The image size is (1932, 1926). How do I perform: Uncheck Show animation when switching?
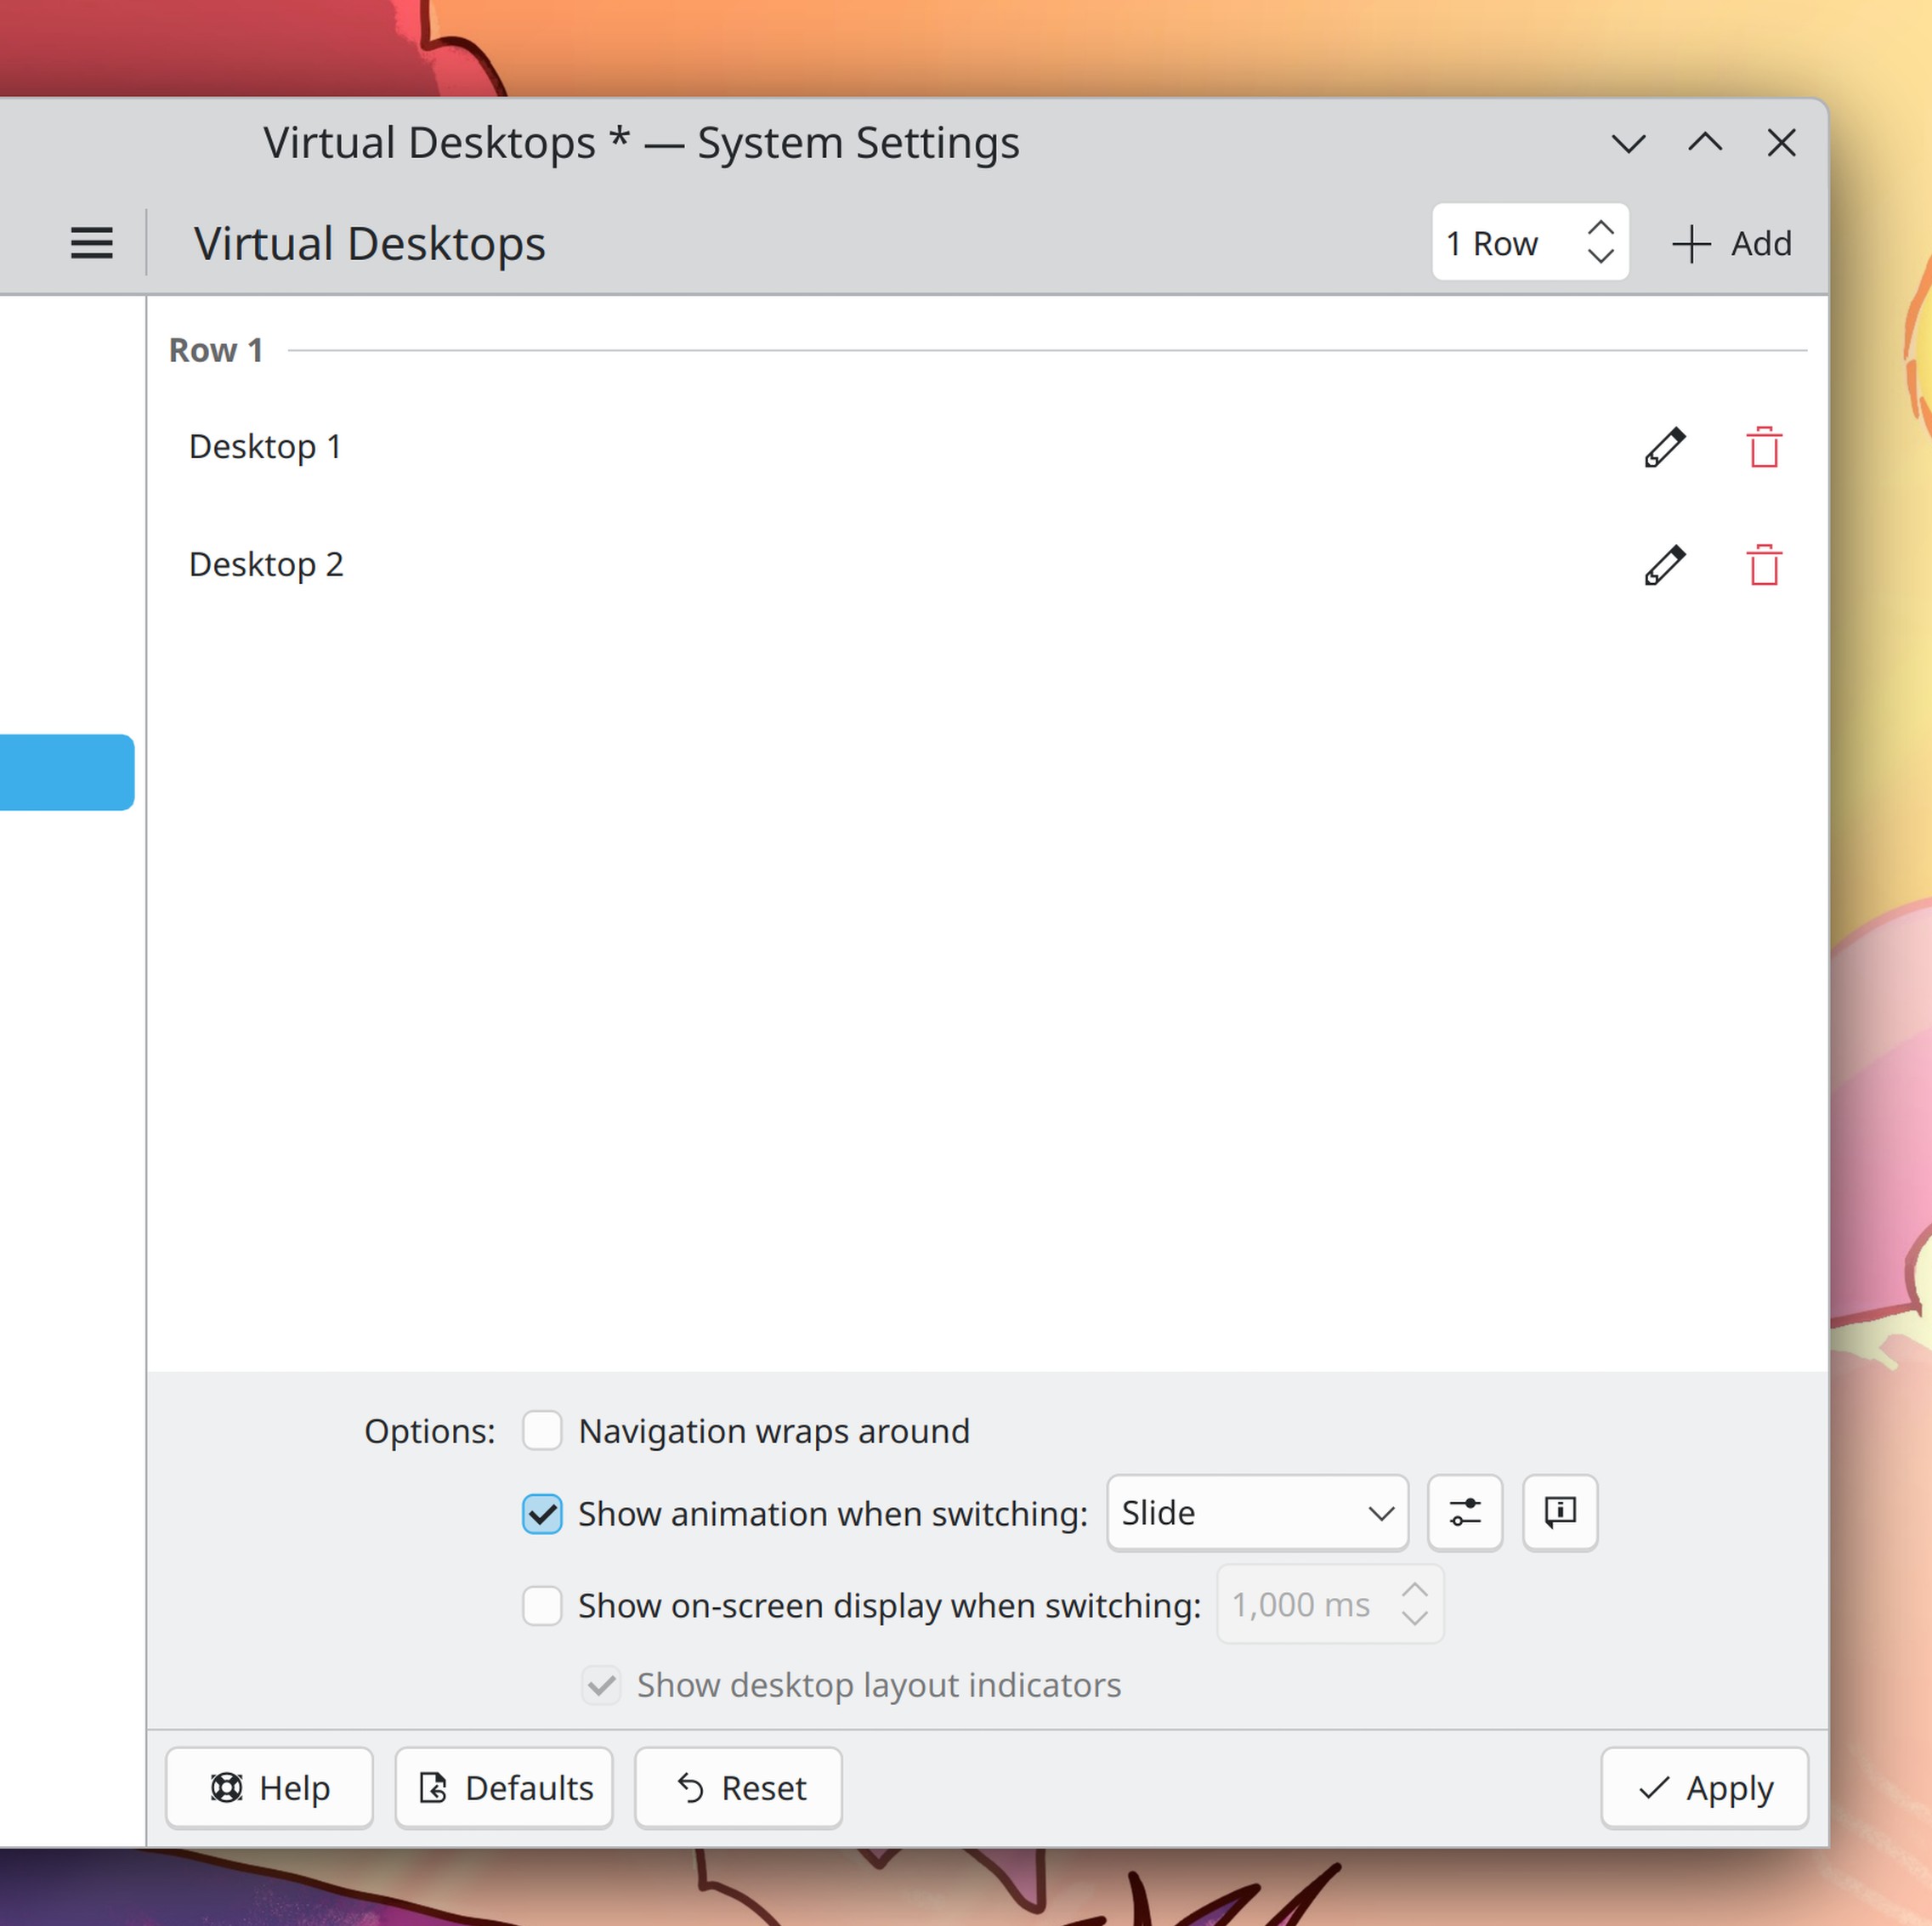(x=542, y=1513)
